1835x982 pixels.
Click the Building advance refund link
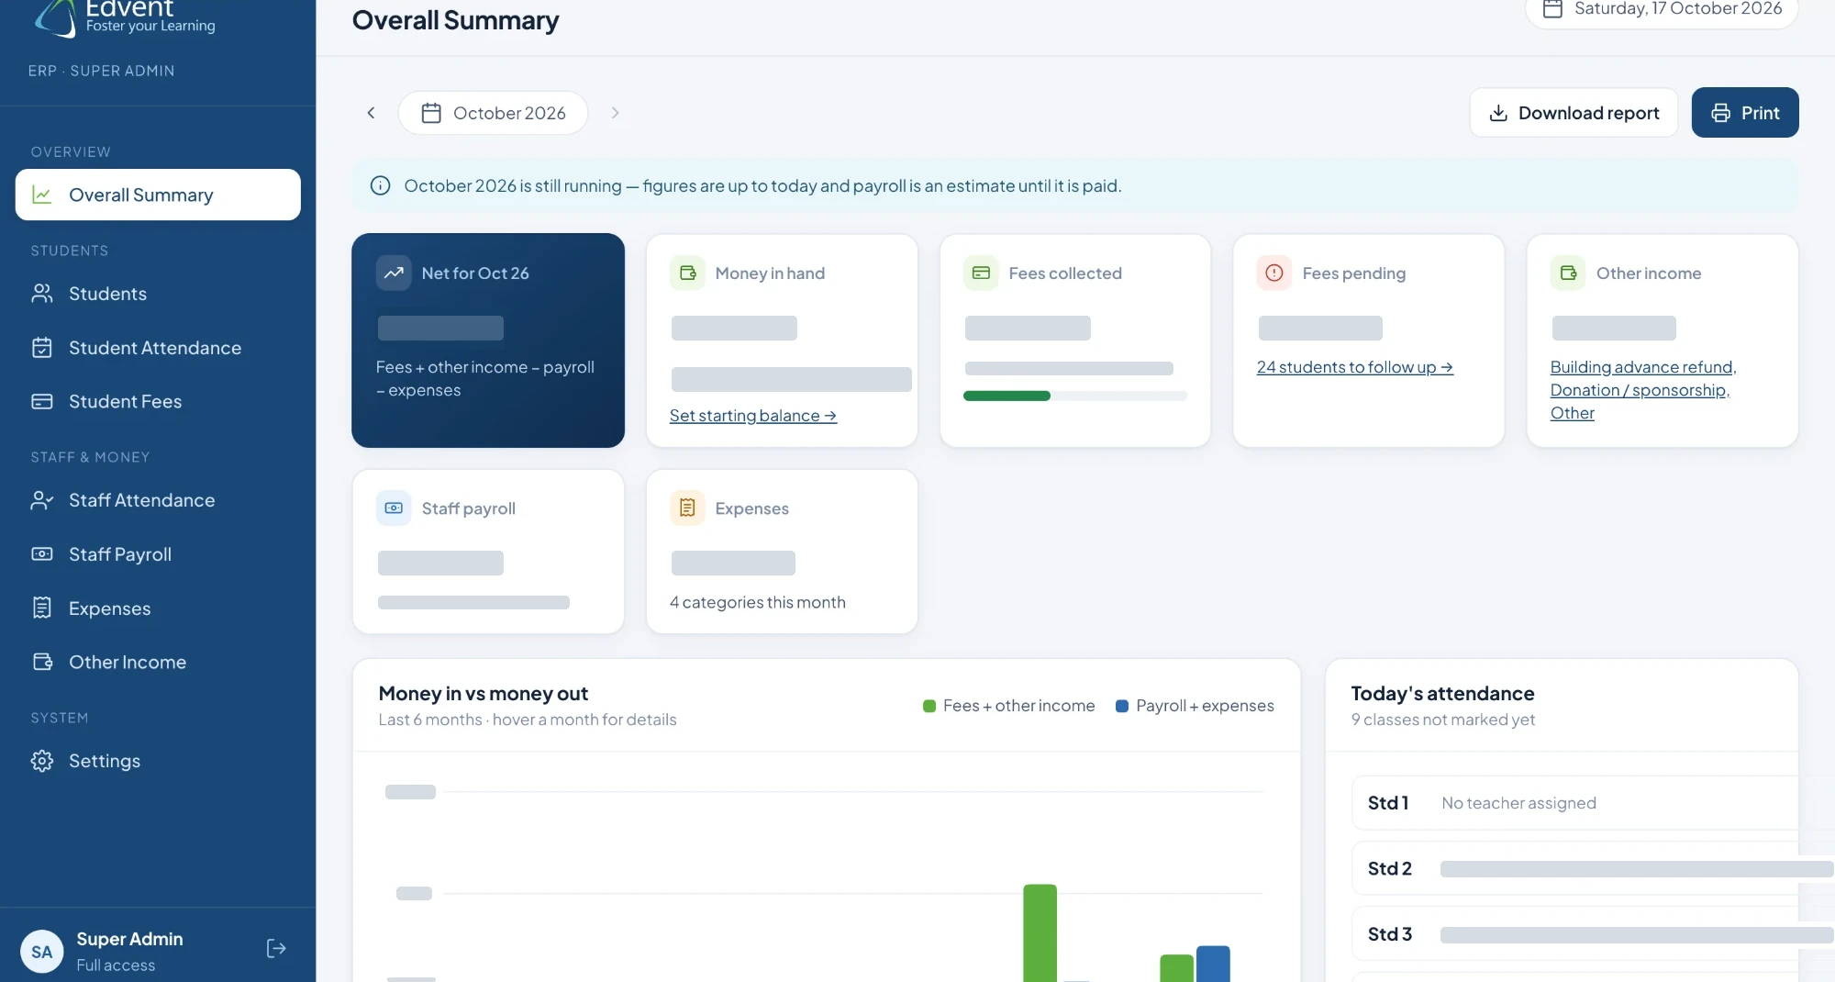[1643, 367]
